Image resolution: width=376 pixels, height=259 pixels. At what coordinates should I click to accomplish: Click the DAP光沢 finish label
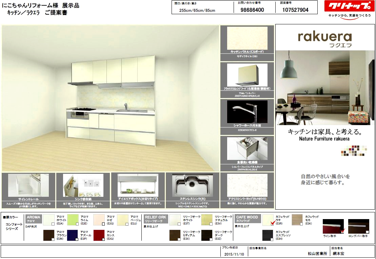(31, 227)
